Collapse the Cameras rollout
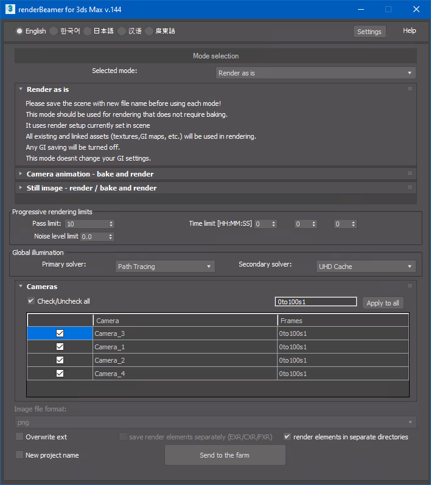Image resolution: width=431 pixels, height=485 pixels. 21,286
